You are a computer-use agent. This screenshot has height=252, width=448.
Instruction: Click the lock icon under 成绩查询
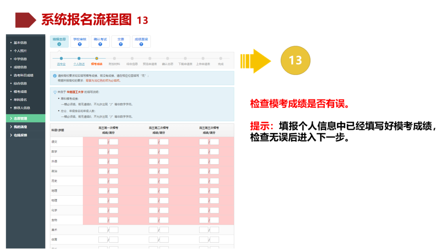tap(141, 44)
